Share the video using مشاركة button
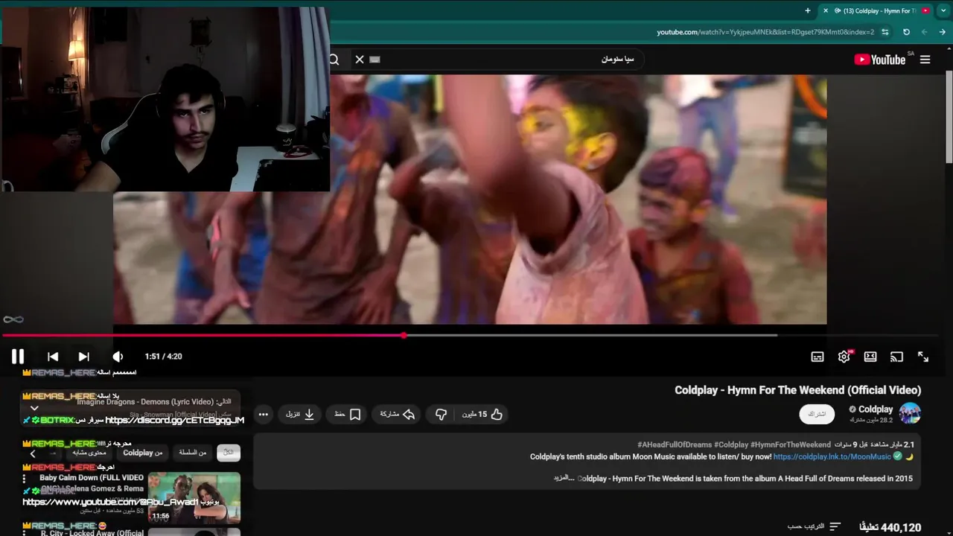953x536 pixels. (x=397, y=414)
